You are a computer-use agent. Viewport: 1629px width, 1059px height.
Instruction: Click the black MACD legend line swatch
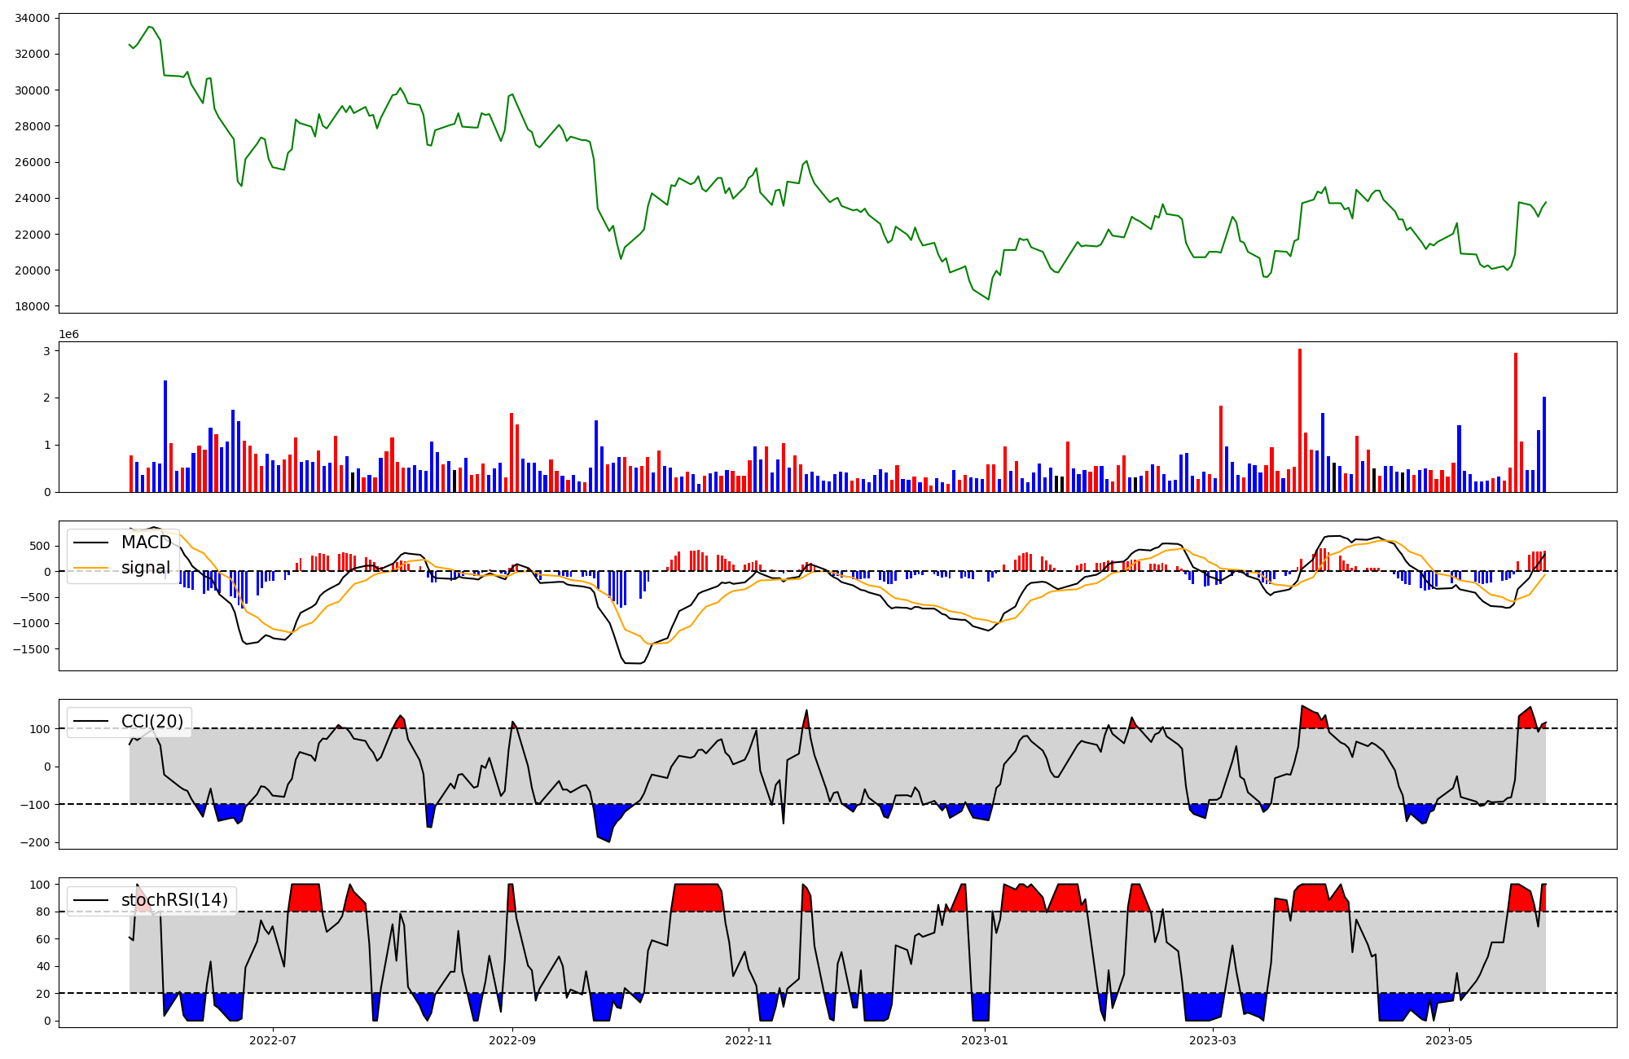click(90, 543)
